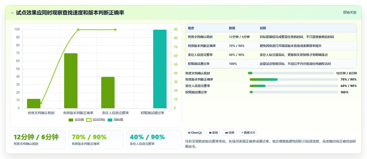Click x-axis label 权限测试通过率
367x159 pixels.
point(152,113)
